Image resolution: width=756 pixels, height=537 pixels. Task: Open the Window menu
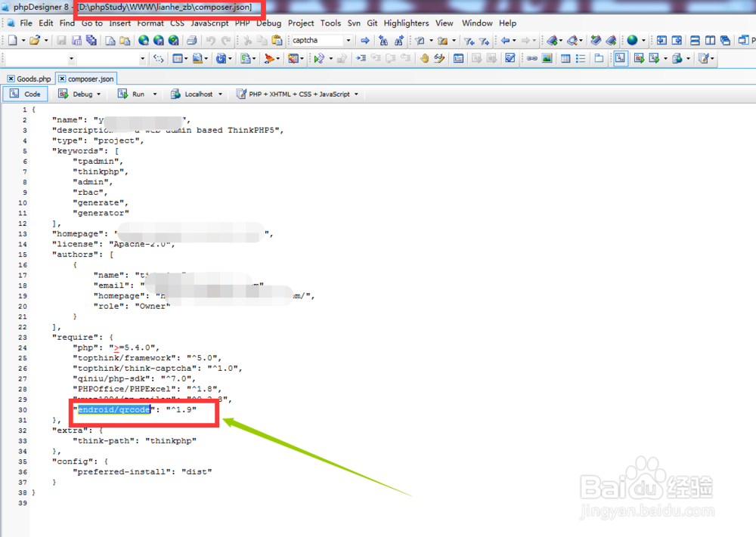coord(477,23)
